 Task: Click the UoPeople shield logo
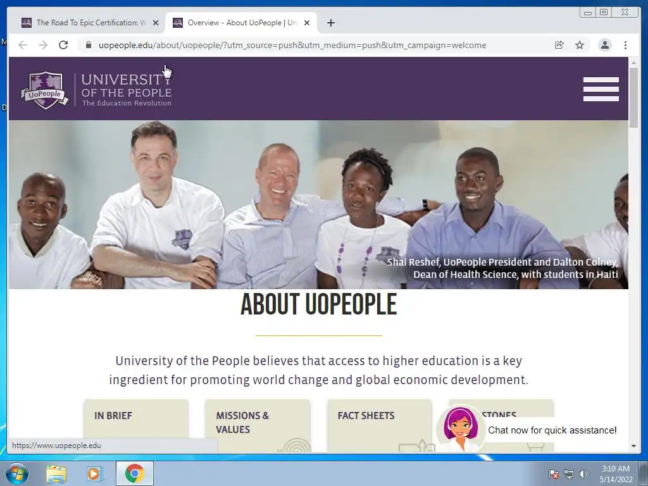pyautogui.click(x=45, y=90)
